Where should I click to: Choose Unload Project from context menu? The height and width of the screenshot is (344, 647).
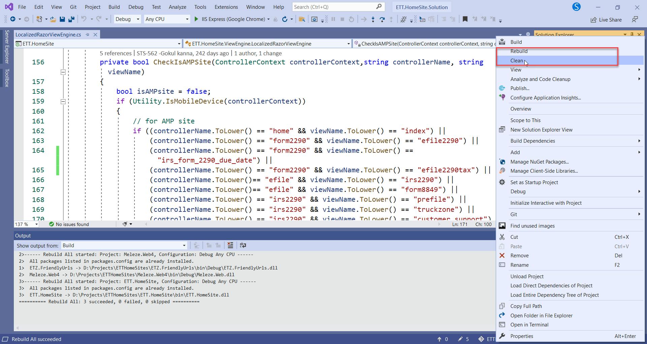pos(570,277)
